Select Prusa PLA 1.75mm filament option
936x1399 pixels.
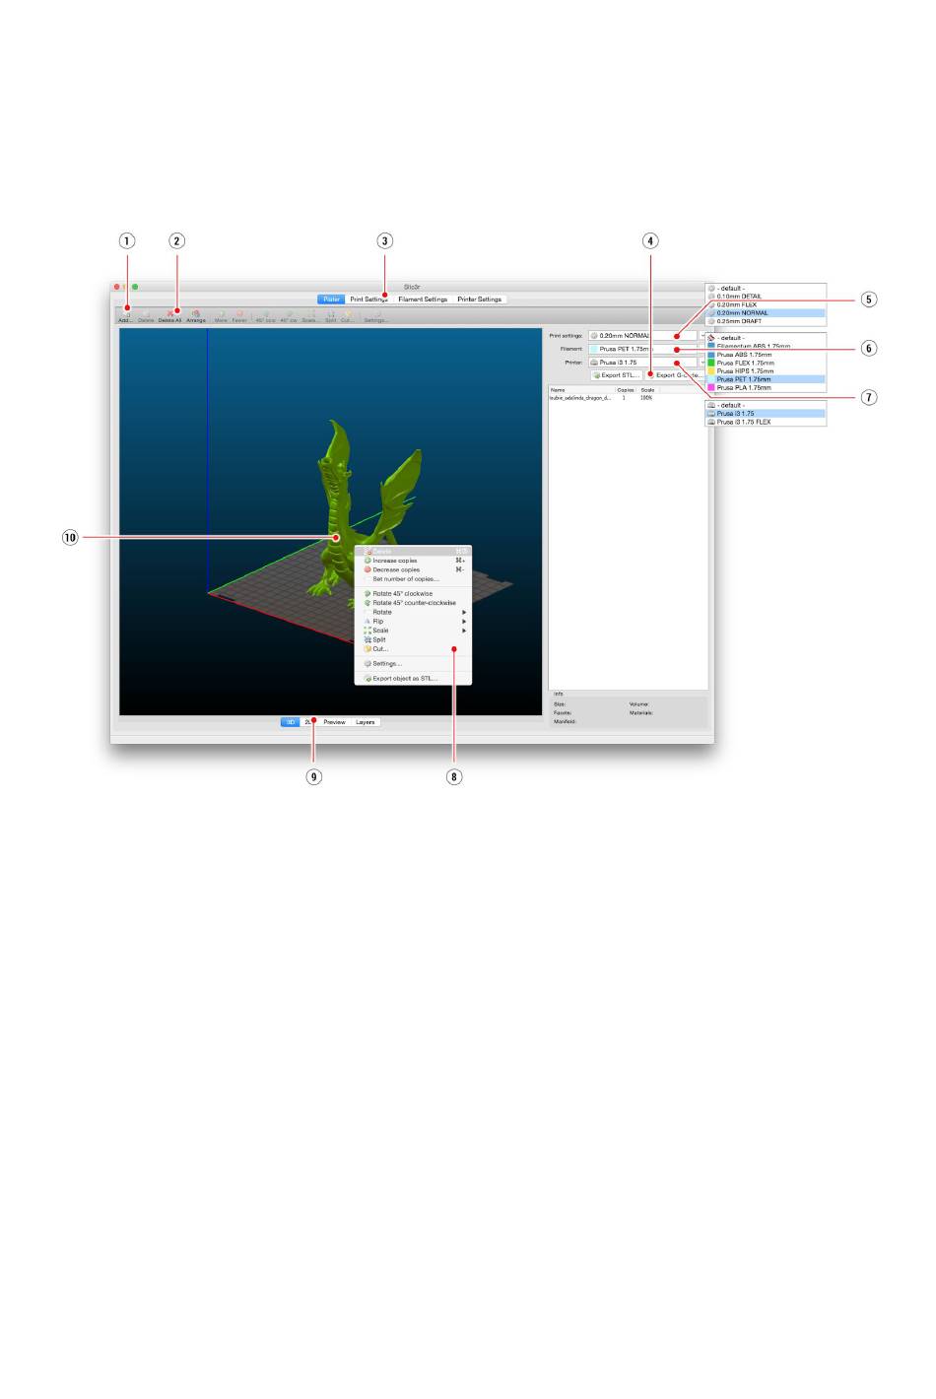pos(766,388)
